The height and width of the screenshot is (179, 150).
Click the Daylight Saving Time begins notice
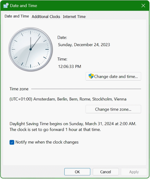(73, 124)
